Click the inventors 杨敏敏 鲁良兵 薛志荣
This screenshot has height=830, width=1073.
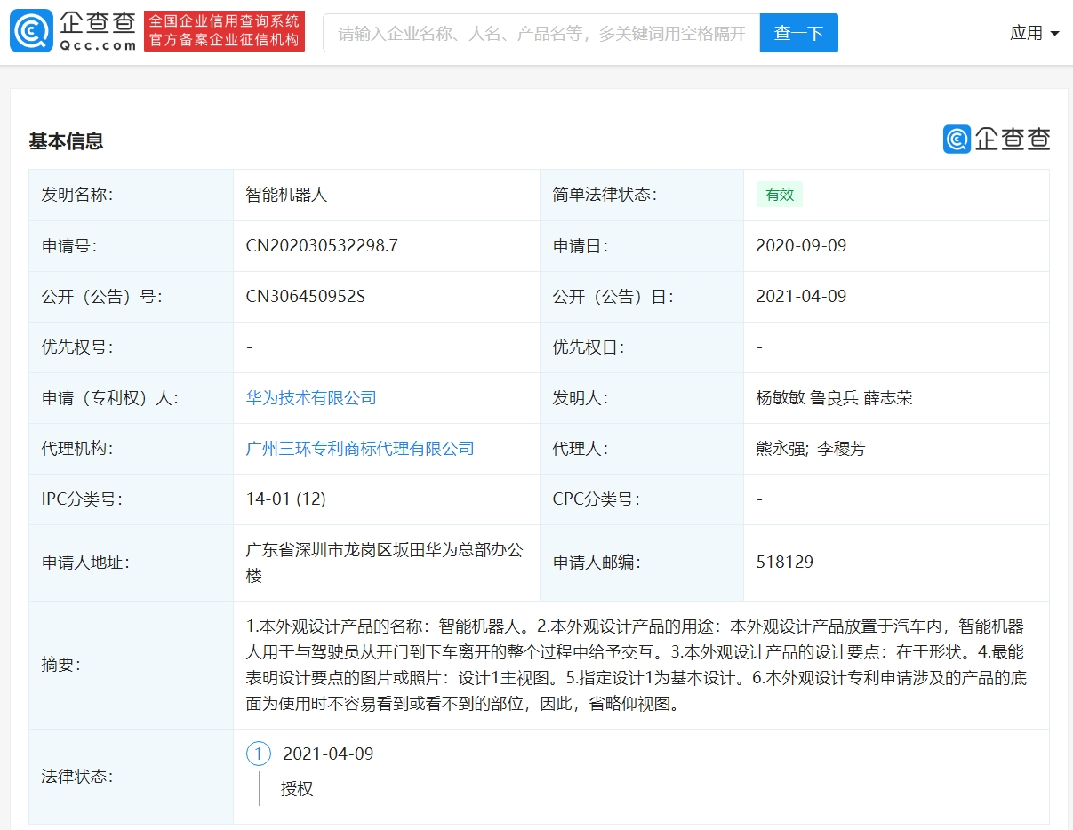click(834, 398)
